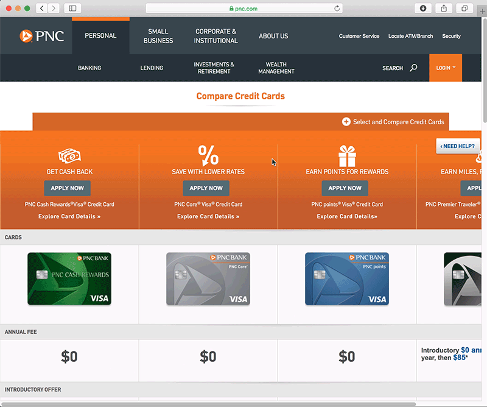Click the Compare Credit Cards heading

pyautogui.click(x=240, y=96)
